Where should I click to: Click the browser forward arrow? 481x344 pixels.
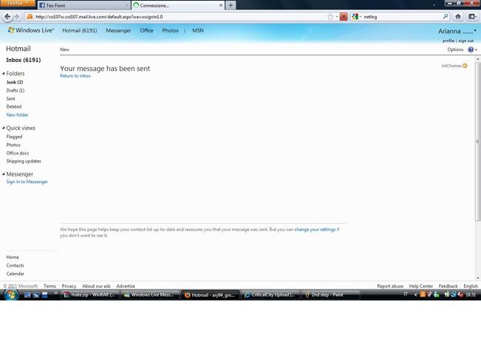point(17,16)
